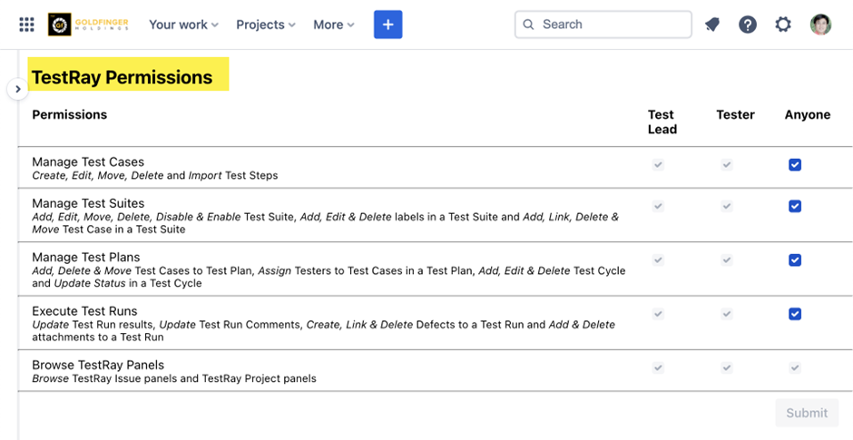
Task: Click the Goldfinger Holdings logo
Action: click(88, 24)
